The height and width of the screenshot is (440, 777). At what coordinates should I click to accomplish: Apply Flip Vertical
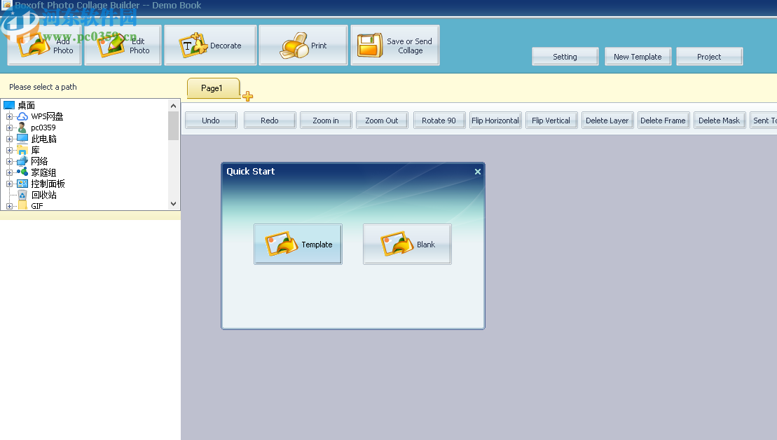[x=551, y=121]
